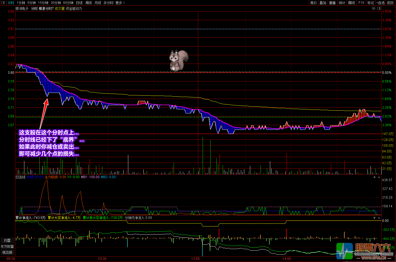Click the squirrel mascot image
The image size is (396, 262).
178,60
